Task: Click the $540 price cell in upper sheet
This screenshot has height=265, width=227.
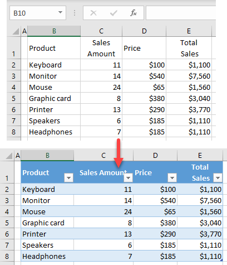Action: [144, 76]
